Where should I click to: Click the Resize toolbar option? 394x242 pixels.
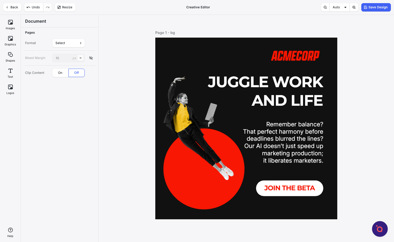[x=65, y=7]
